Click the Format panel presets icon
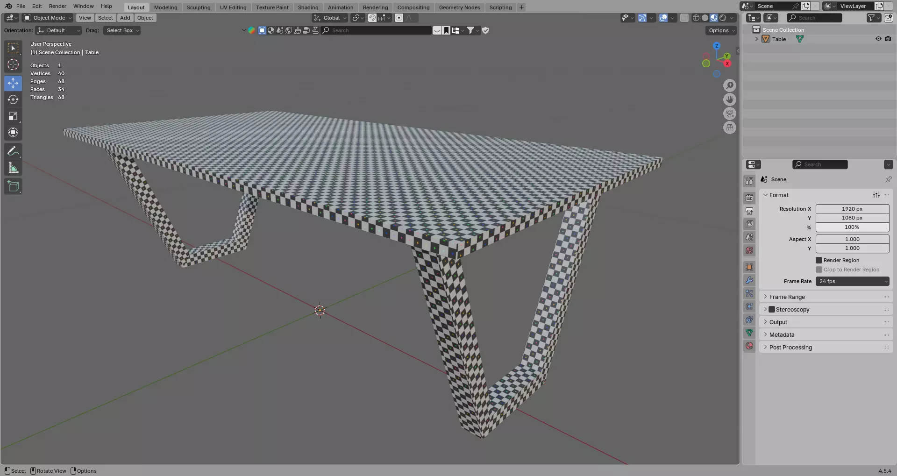897x476 pixels. tap(876, 195)
